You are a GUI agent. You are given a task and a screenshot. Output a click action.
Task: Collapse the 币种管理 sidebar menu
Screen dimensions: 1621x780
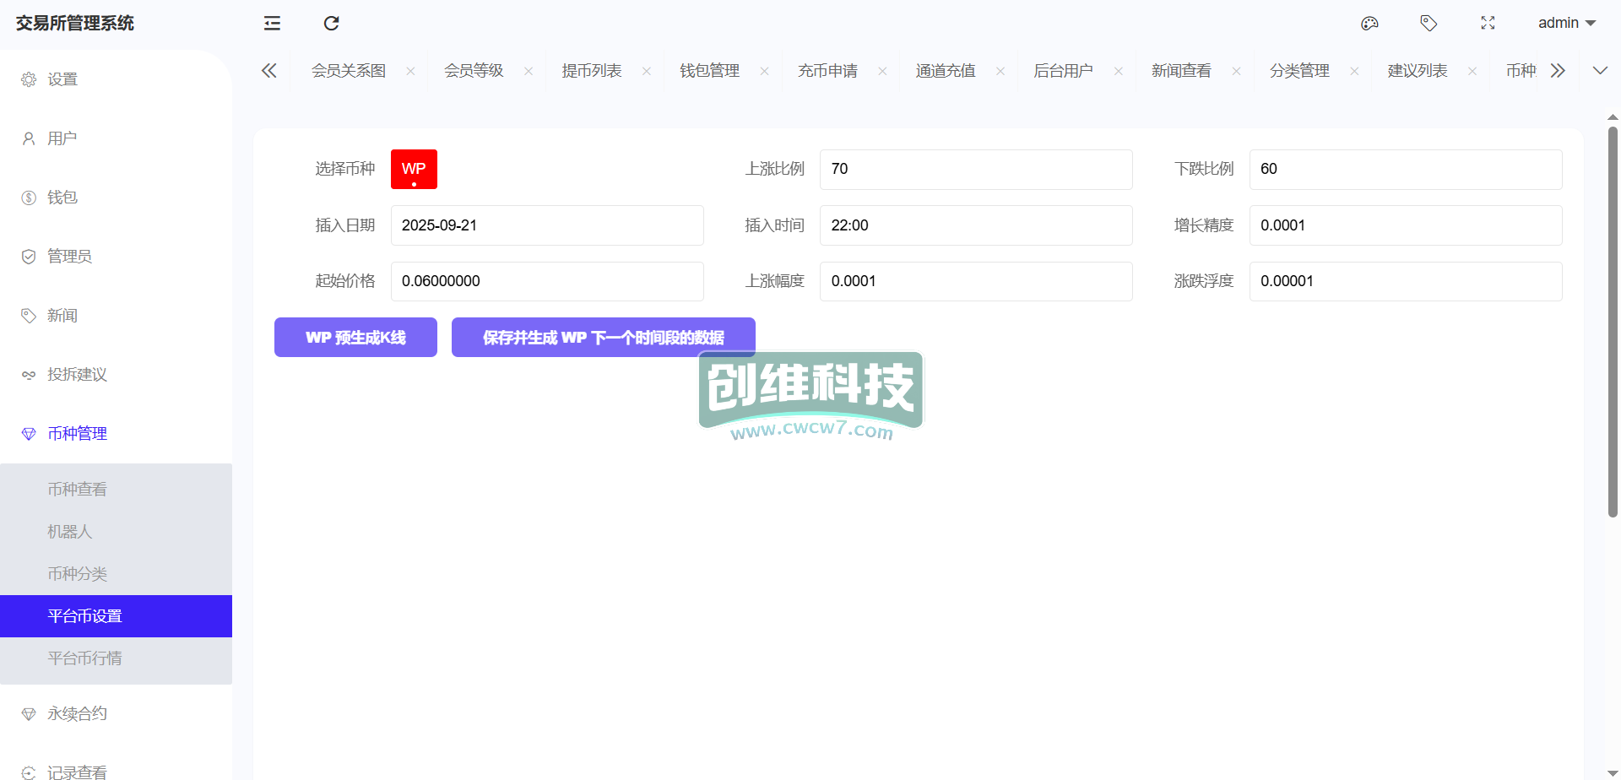coord(77,434)
